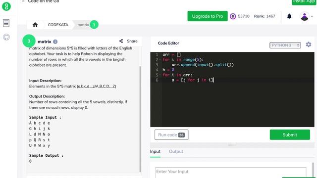Click the Enter Your Input field
317x178 pixels.
click(231, 172)
